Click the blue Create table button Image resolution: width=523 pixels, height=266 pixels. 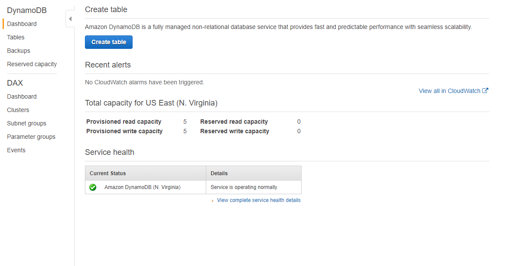(x=109, y=42)
